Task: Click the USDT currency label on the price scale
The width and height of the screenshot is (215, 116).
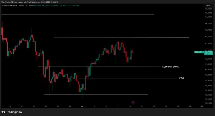Action: coord(208,6)
